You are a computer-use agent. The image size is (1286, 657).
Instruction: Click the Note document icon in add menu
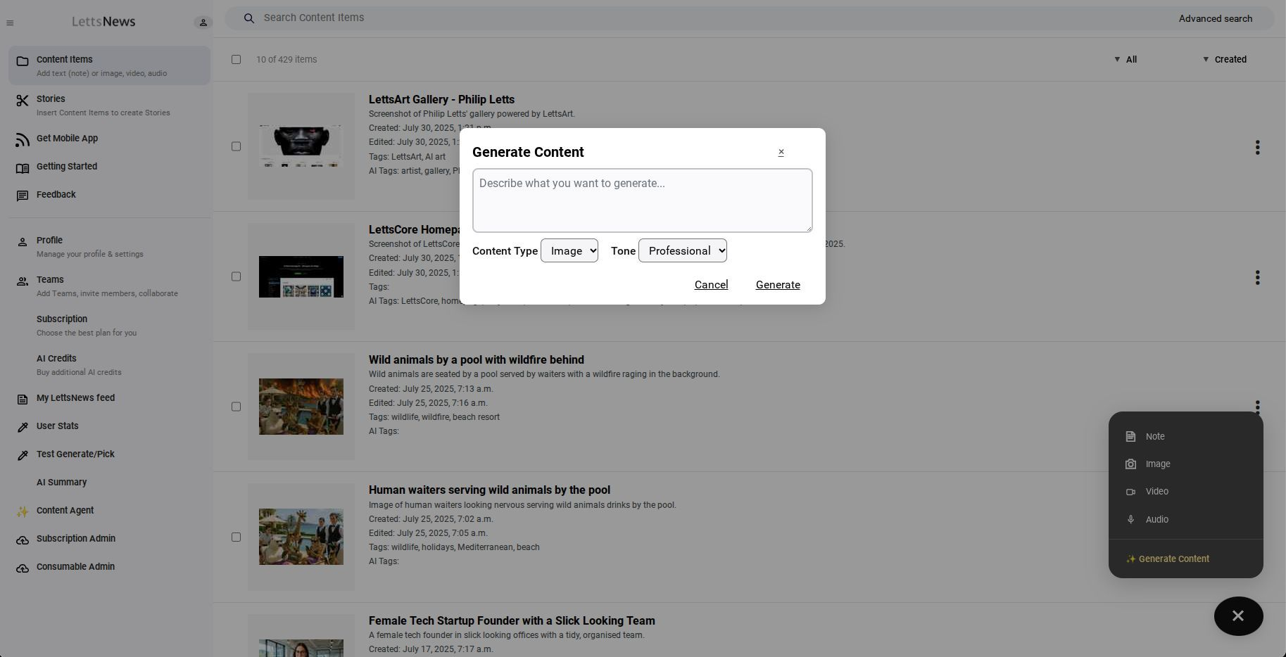pyautogui.click(x=1130, y=436)
